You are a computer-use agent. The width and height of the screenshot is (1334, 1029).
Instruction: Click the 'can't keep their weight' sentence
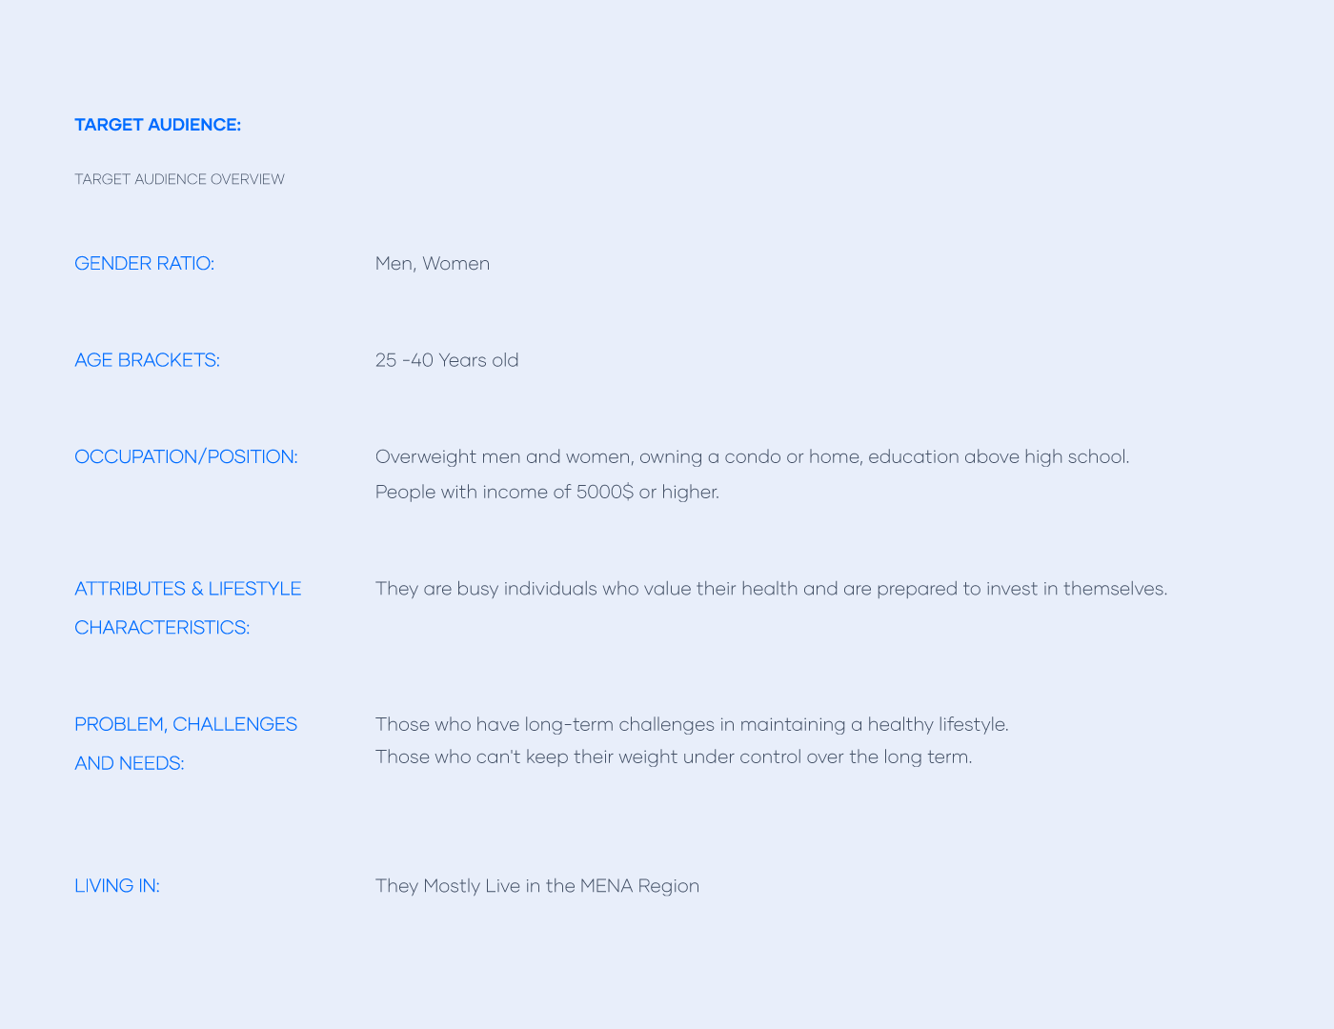tap(674, 757)
